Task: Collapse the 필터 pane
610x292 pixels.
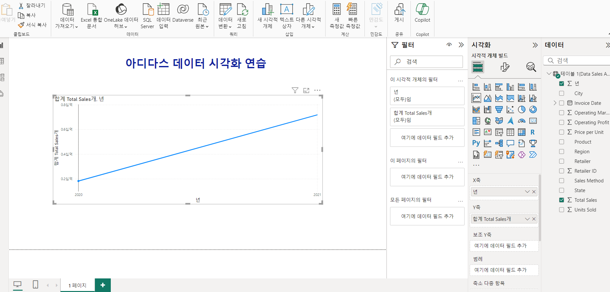Action: pos(461,45)
